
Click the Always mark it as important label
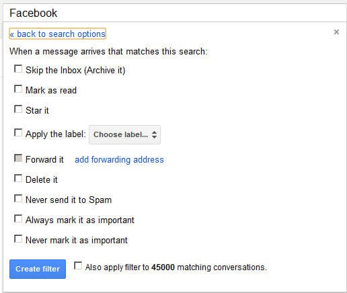point(80,220)
